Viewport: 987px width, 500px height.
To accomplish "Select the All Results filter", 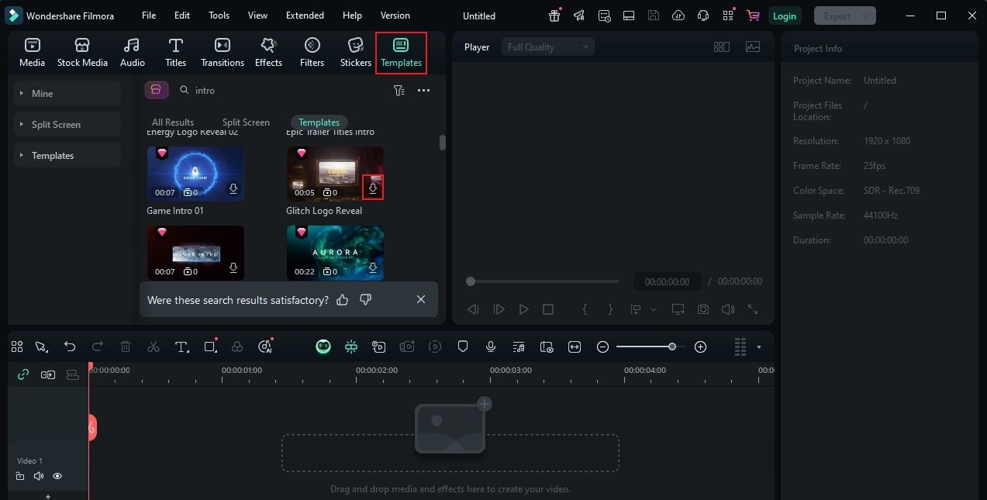I will [173, 122].
